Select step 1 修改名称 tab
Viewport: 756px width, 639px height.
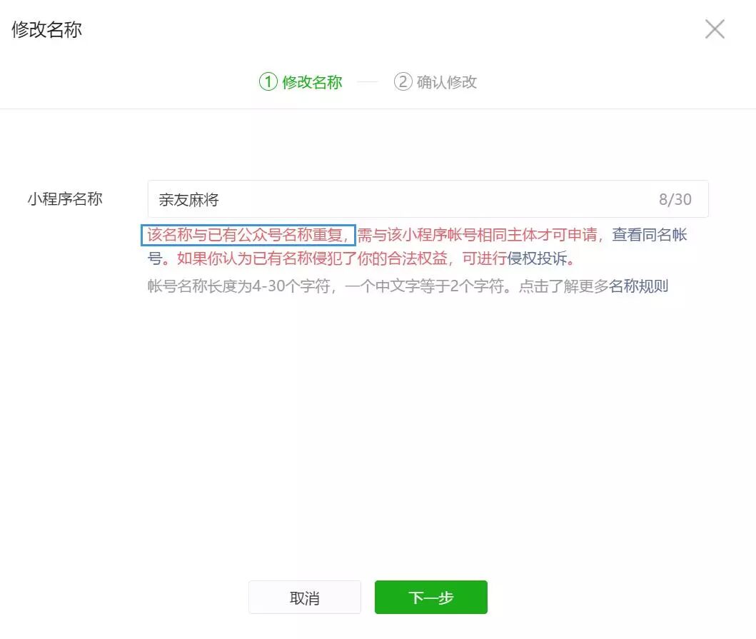[301, 82]
